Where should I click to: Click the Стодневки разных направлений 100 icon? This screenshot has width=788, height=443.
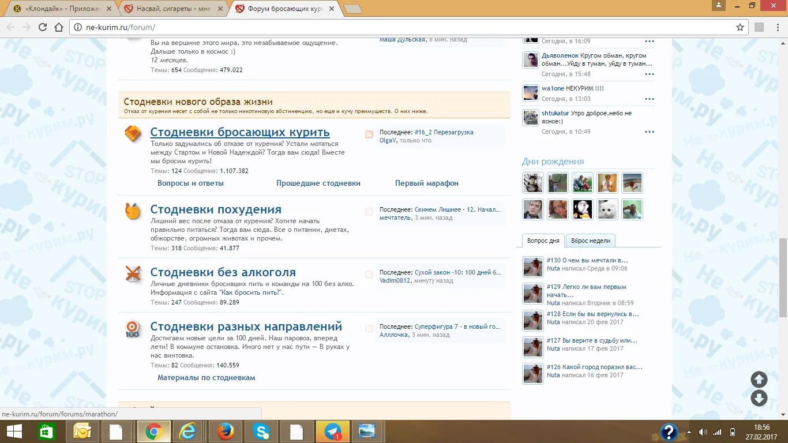(133, 329)
